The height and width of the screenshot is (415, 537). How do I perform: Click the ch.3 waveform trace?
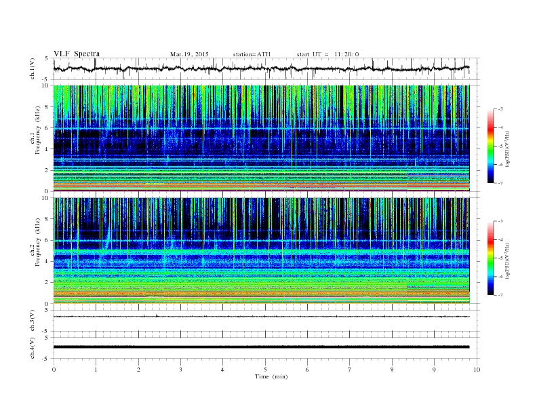click(261, 317)
